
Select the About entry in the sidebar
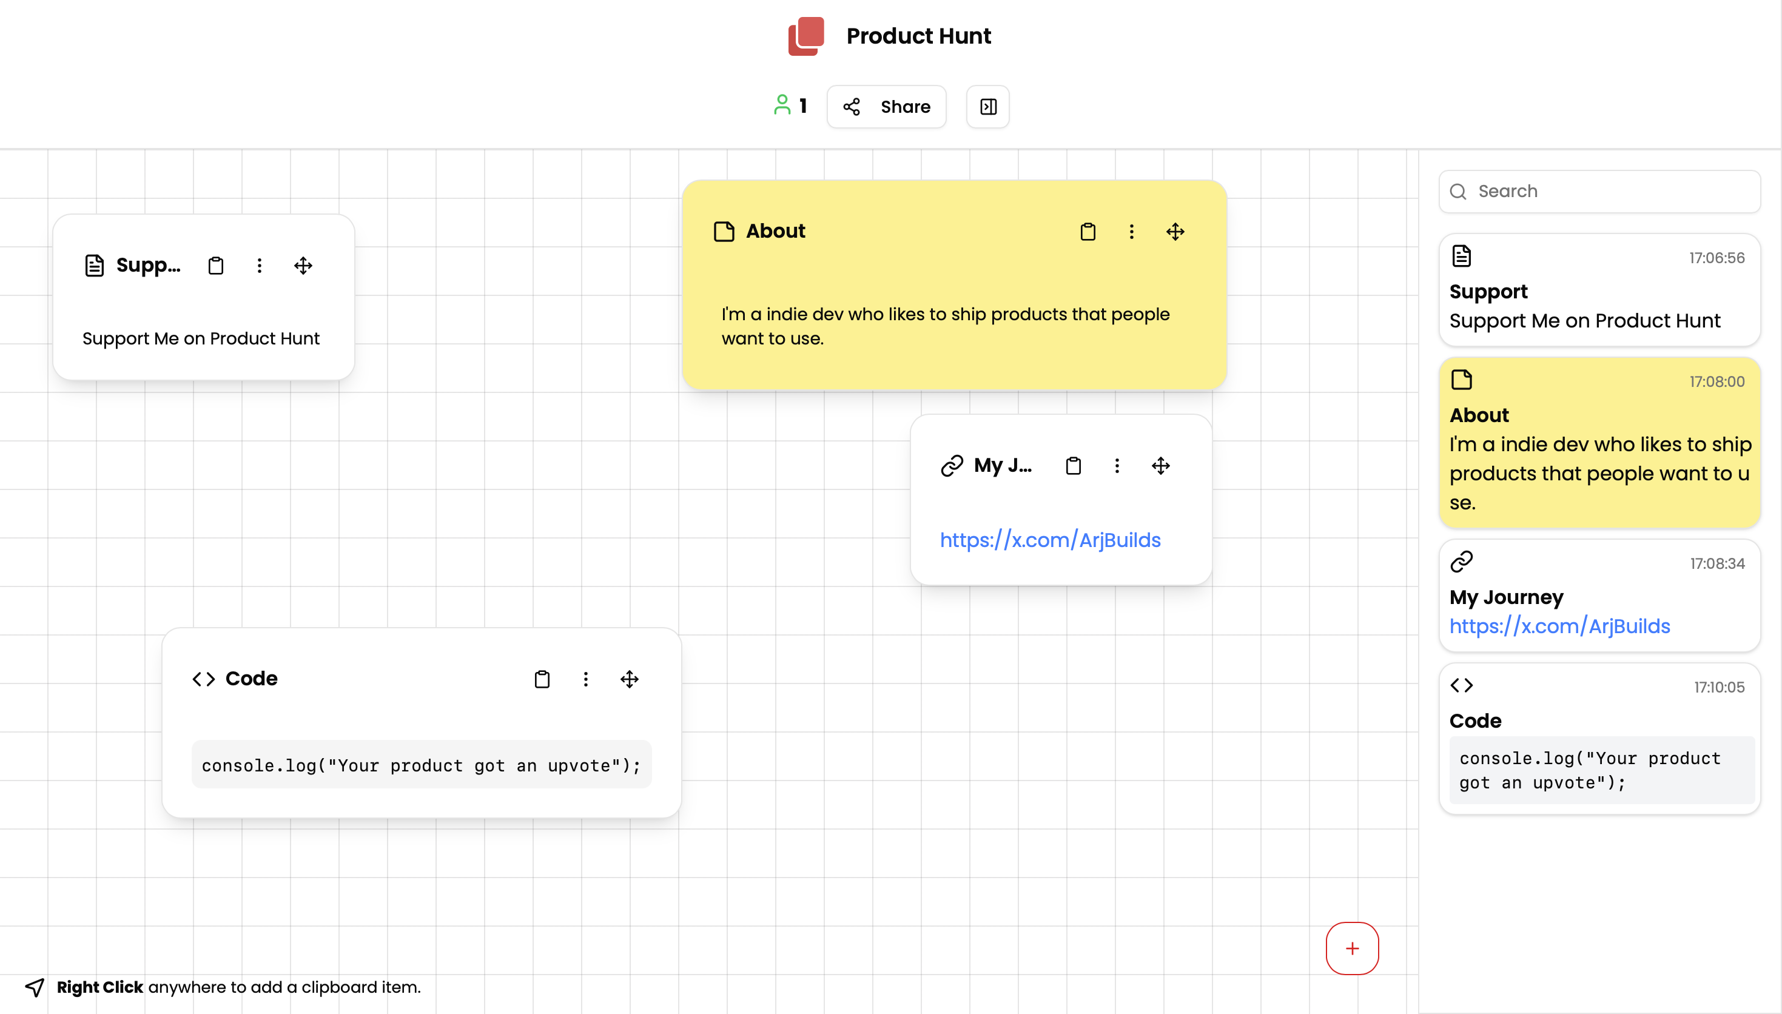coord(1599,442)
